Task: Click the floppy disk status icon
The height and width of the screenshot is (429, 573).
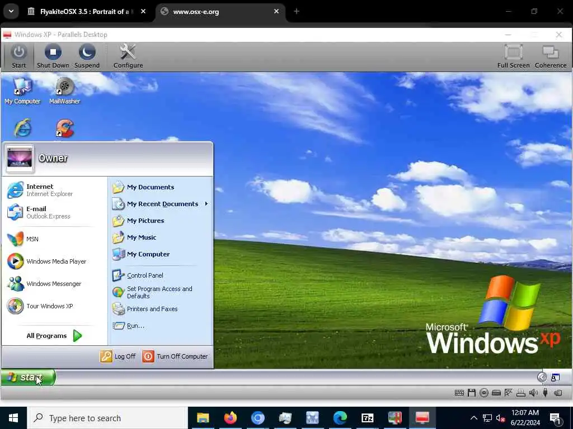Action: [x=471, y=393]
